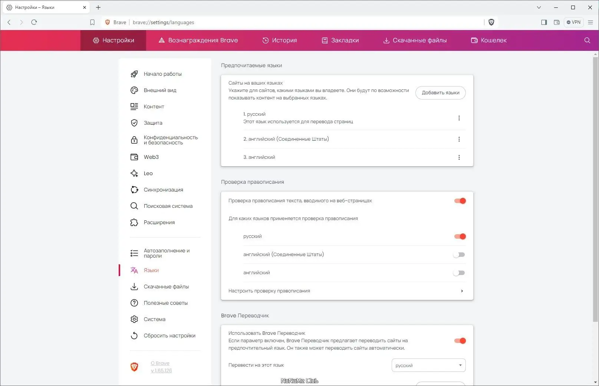This screenshot has height=386, width=599.
Task: Click inside the address bar
Action: (x=260, y=22)
